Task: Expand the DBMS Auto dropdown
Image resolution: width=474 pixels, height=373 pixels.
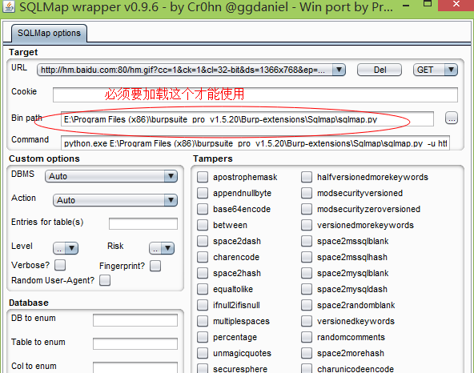Action: [111, 176]
